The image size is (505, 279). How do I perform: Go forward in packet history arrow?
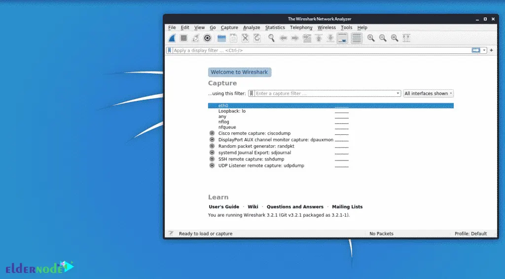295,38
